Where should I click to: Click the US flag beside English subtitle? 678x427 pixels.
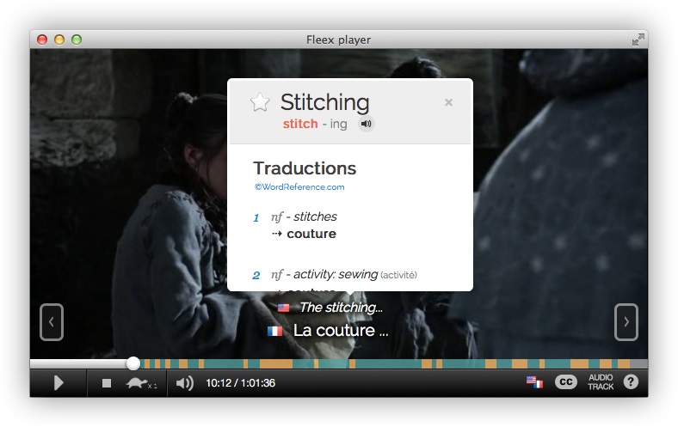tap(283, 308)
